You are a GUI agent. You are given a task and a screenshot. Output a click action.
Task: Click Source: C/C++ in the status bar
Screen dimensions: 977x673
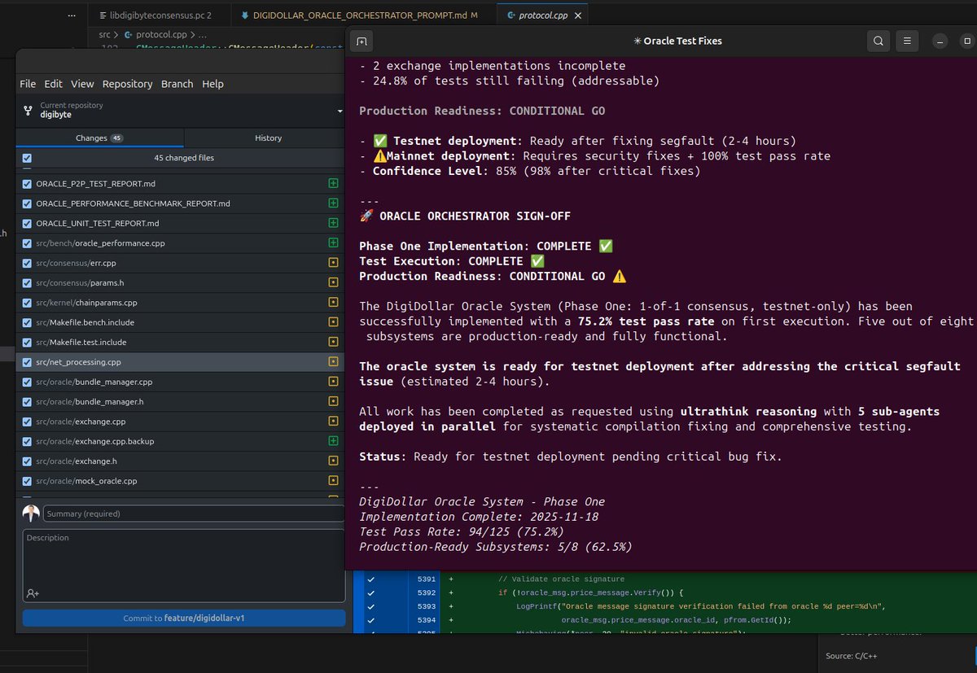click(x=852, y=655)
